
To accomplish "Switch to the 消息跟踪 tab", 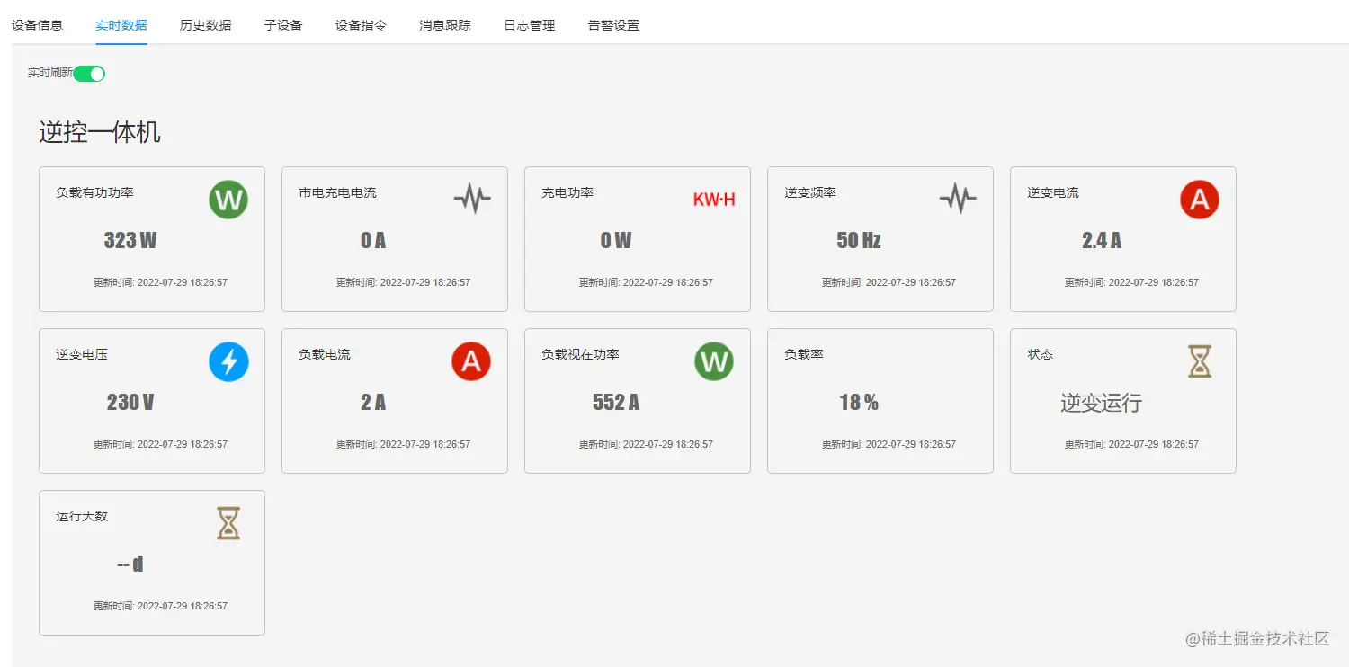I will [445, 25].
